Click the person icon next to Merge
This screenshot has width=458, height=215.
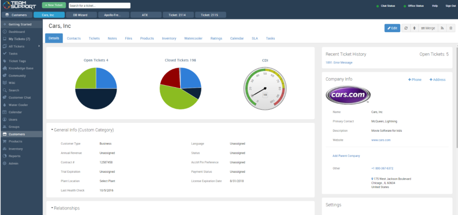tap(415, 28)
